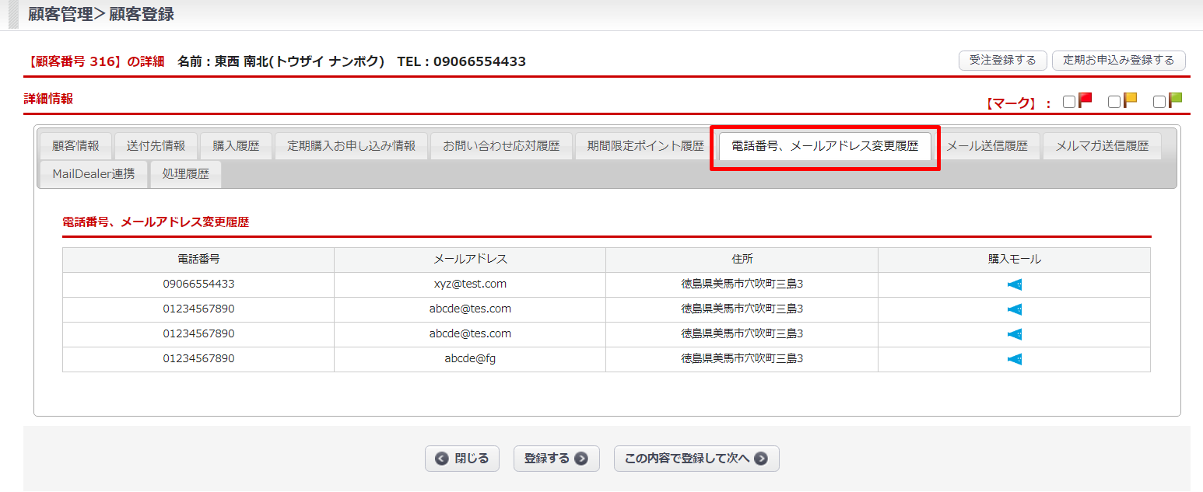View 期間限定ポイント履歴 tab

point(645,146)
